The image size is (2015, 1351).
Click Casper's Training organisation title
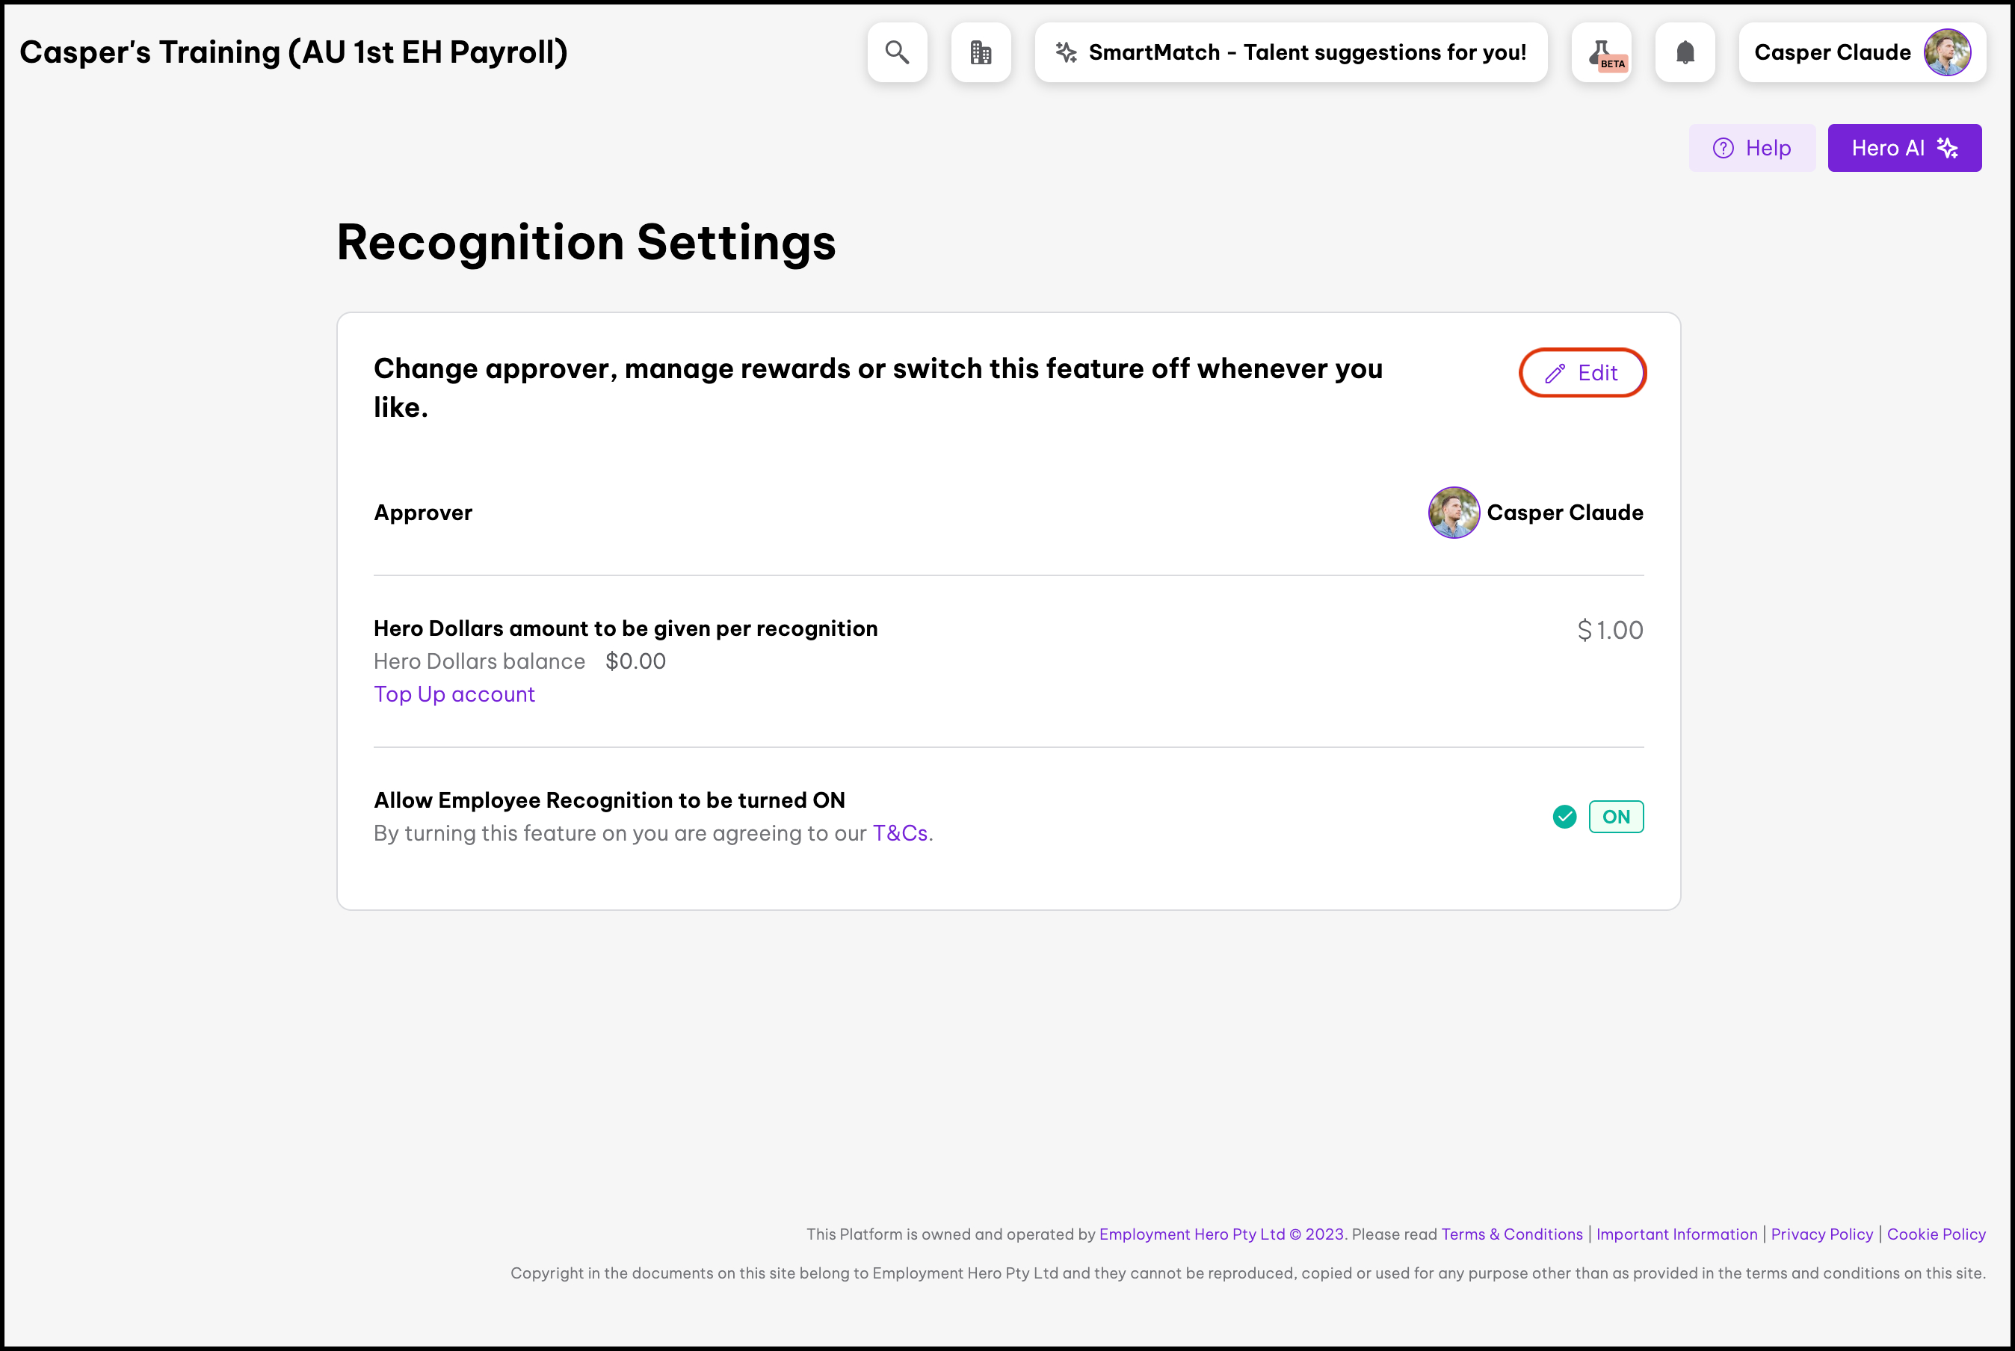pos(294,52)
